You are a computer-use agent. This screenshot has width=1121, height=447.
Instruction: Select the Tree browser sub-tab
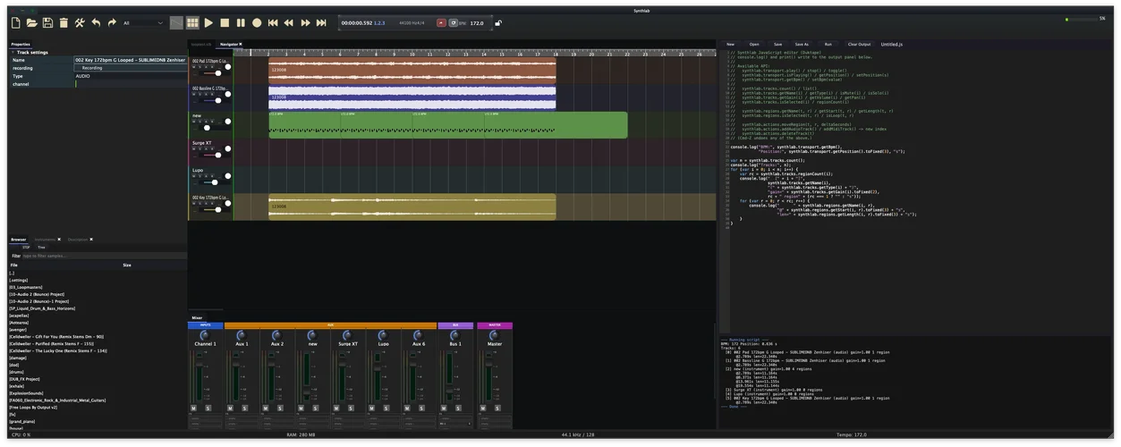(41, 248)
